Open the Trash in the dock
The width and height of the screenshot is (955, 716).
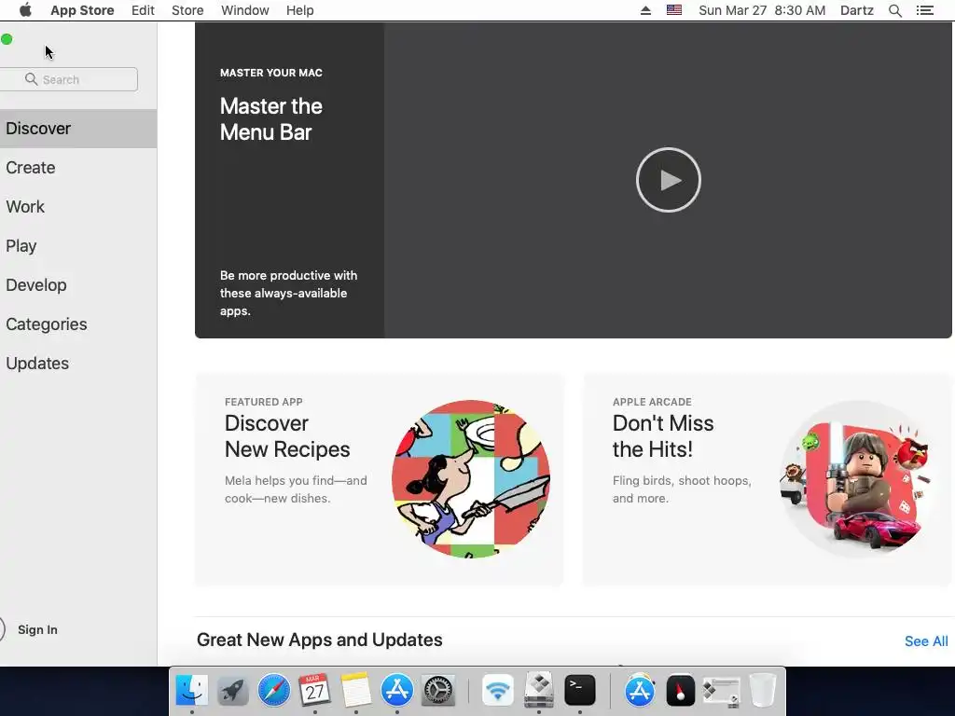point(763,691)
